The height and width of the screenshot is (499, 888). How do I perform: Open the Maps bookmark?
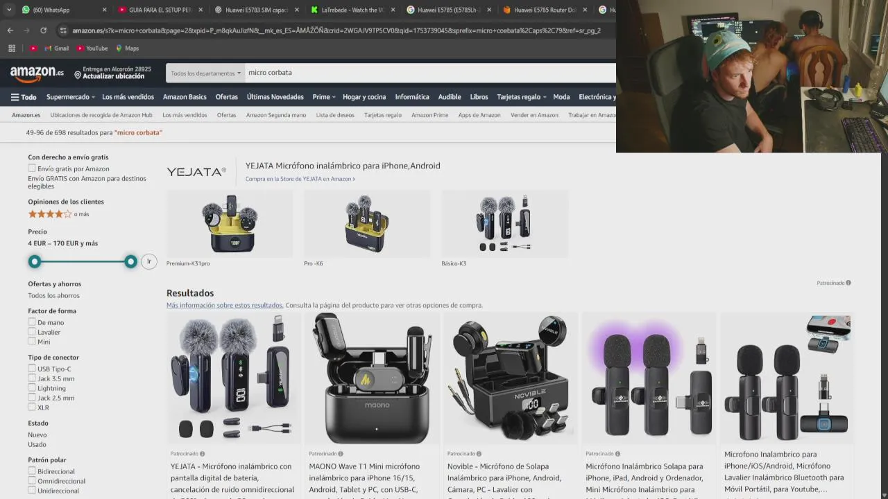127,49
